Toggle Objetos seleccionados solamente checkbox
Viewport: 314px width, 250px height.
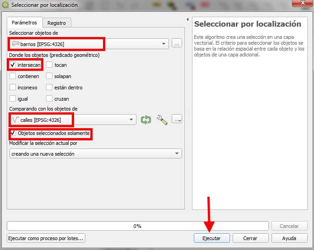[x=13, y=133]
